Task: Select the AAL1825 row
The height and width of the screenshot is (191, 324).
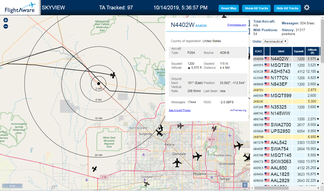Action: (x=286, y=174)
